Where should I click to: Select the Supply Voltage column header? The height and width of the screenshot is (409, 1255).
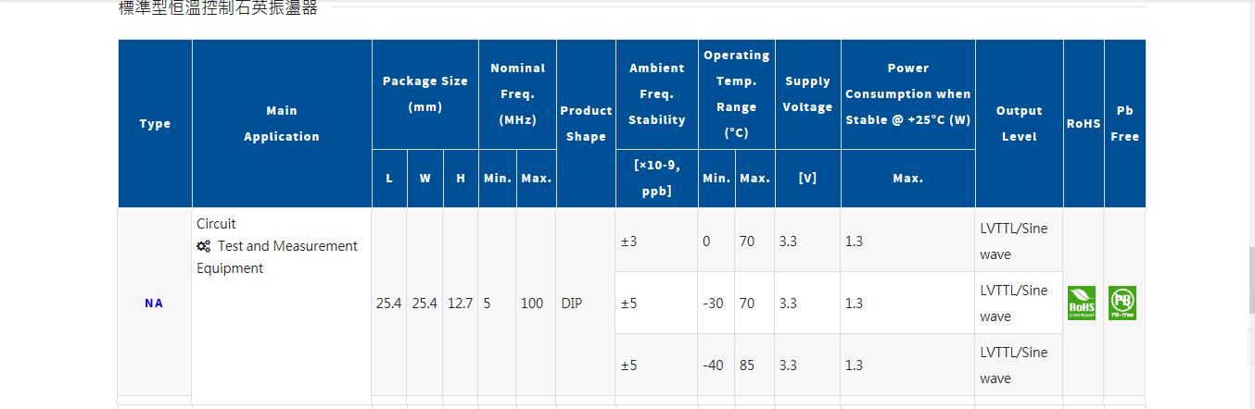[x=807, y=93]
